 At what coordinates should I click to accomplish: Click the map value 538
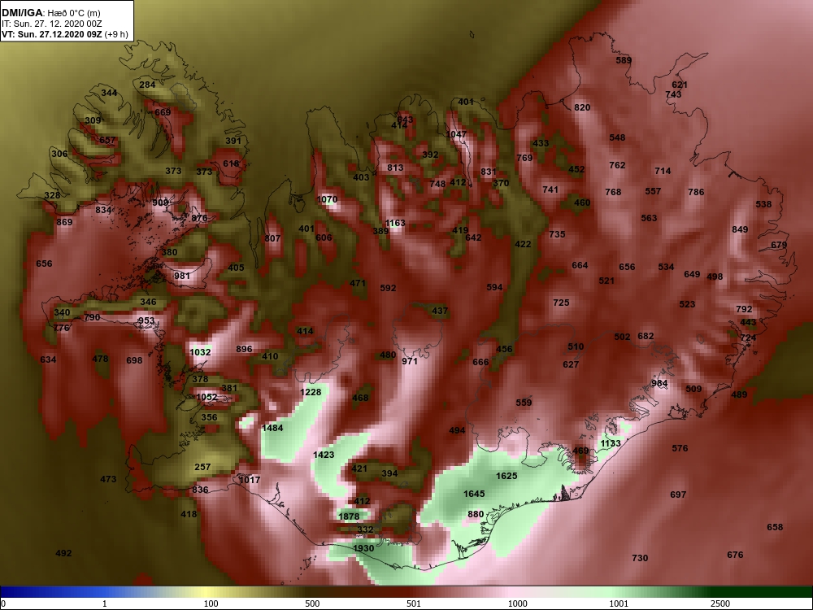tap(763, 204)
